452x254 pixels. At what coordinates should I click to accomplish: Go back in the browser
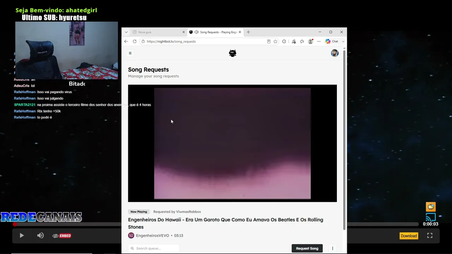126,41
